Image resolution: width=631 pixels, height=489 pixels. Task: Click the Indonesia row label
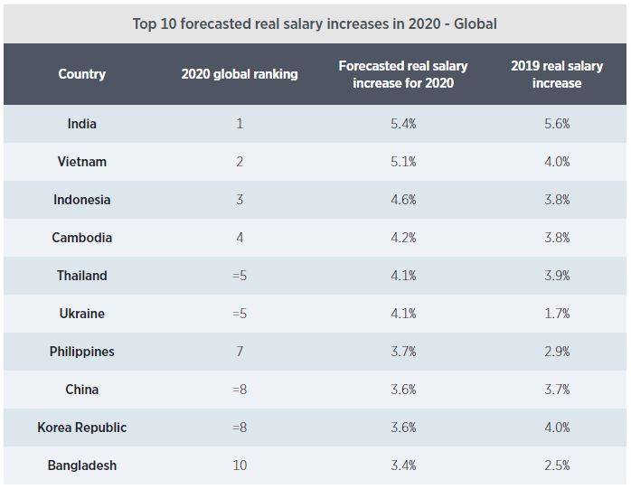81,200
